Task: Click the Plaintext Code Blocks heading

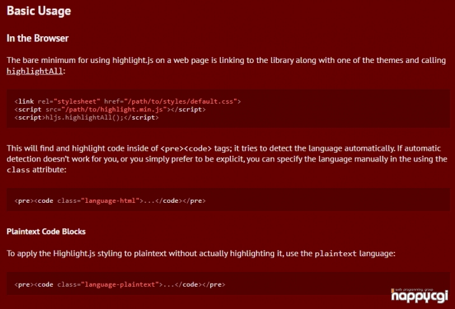Action: 46,231
